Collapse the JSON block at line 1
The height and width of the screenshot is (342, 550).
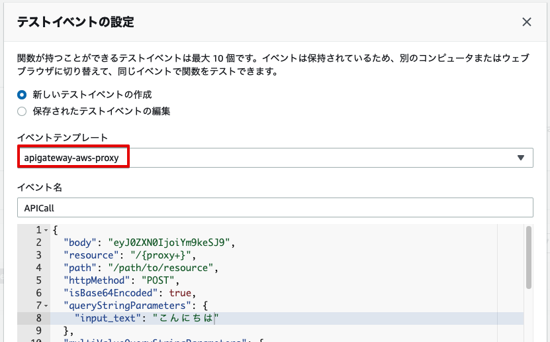click(46, 231)
